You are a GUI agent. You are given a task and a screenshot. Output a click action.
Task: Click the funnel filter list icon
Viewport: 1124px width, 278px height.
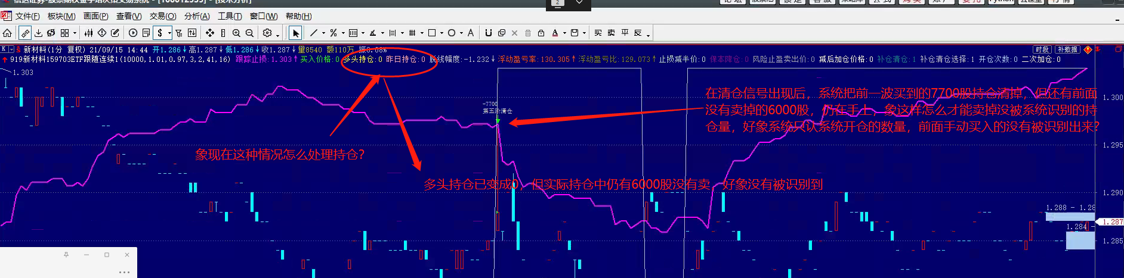[179, 33]
